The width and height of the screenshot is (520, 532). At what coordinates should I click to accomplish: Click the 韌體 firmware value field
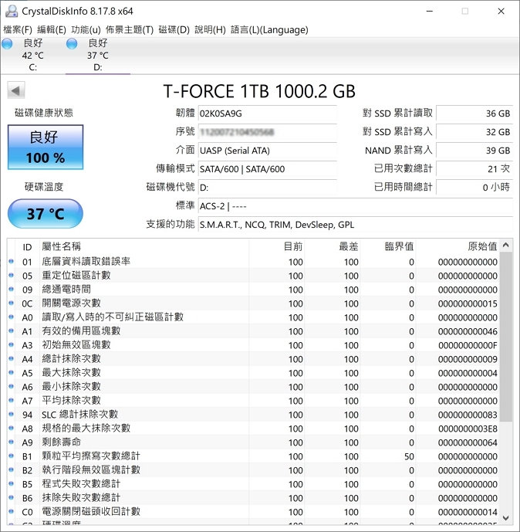(x=267, y=113)
